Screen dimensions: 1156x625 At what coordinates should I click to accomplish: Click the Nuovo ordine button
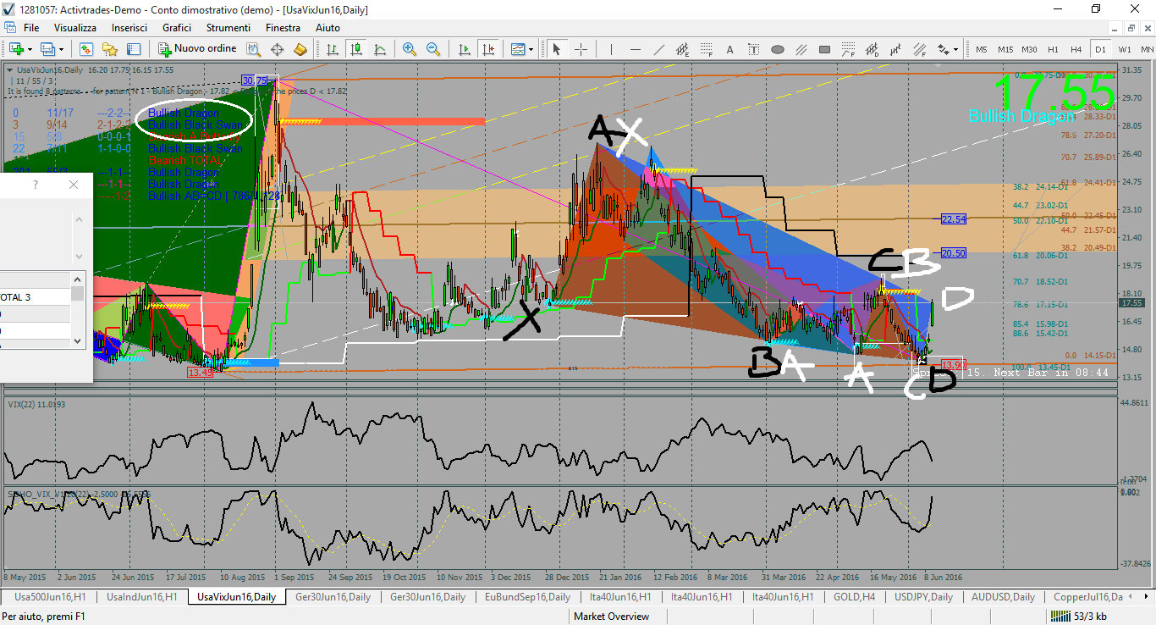click(196, 49)
